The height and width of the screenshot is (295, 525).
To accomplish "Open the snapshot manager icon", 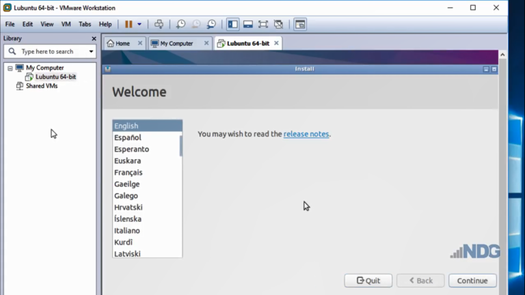I will (211, 24).
